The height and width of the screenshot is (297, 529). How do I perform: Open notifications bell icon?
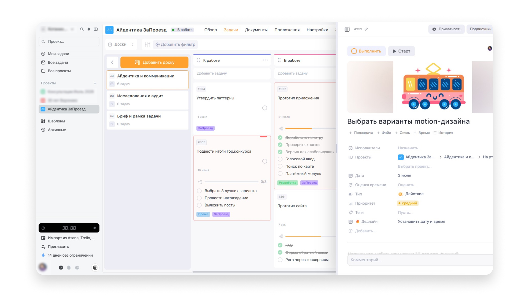tap(89, 29)
